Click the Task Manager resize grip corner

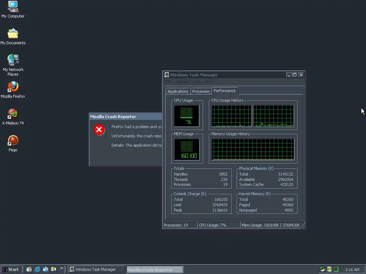[303, 225]
